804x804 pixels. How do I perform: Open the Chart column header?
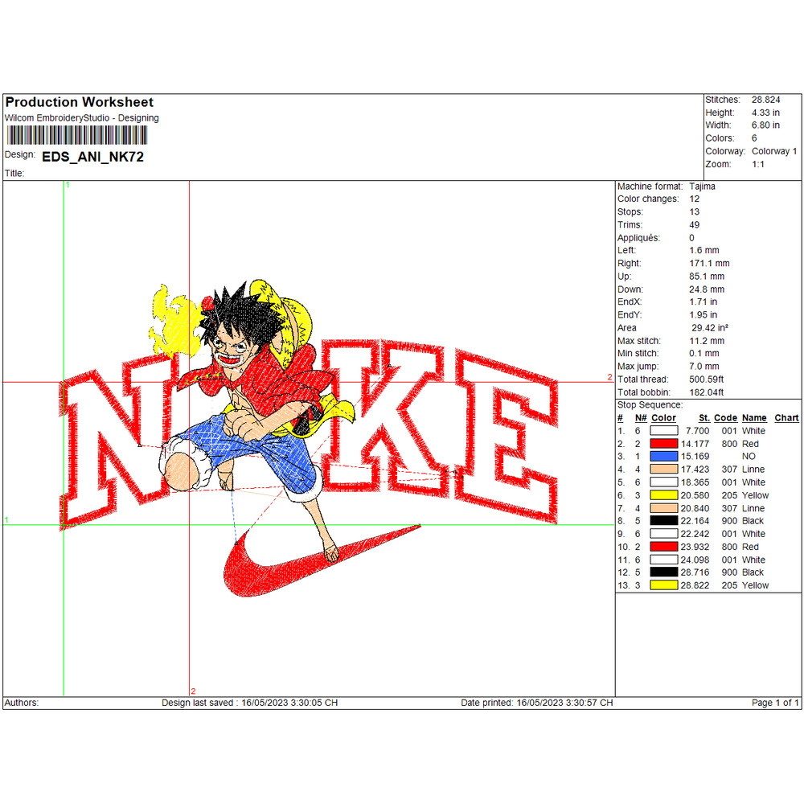coord(786,417)
